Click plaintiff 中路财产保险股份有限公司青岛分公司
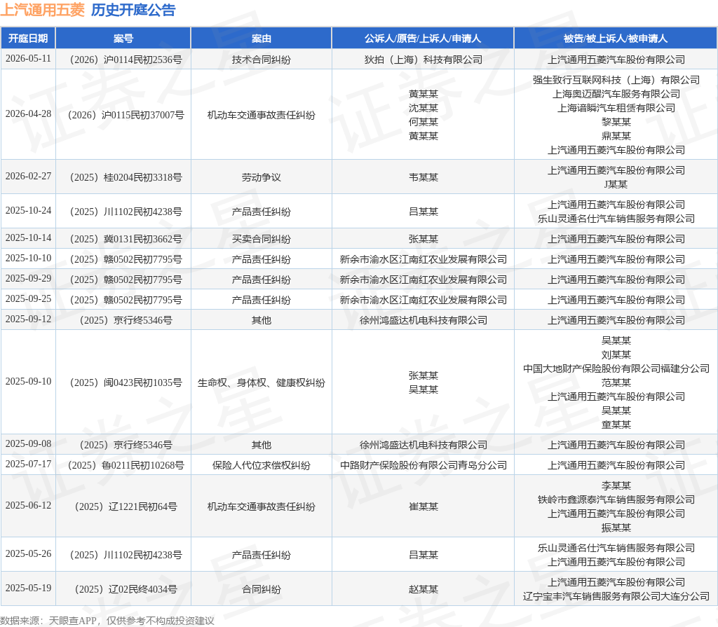718x627 pixels. click(423, 465)
